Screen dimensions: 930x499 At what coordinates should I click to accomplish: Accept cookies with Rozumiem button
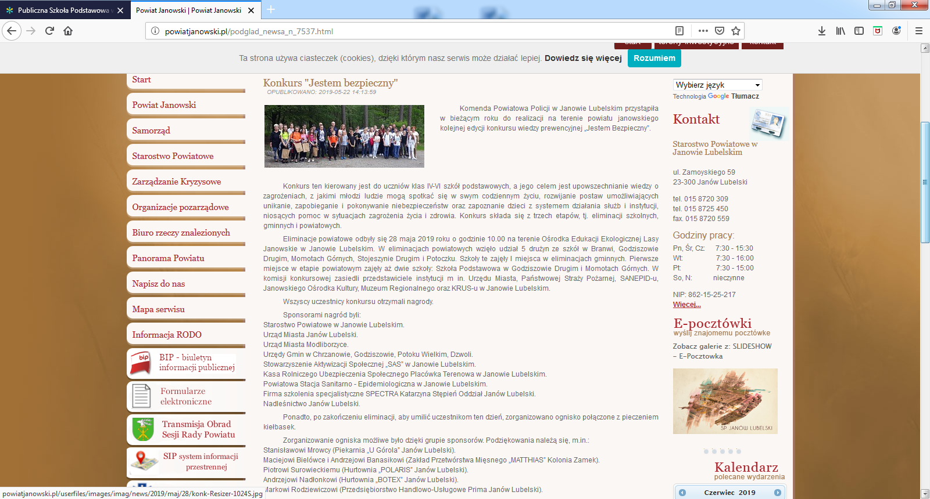(x=654, y=58)
